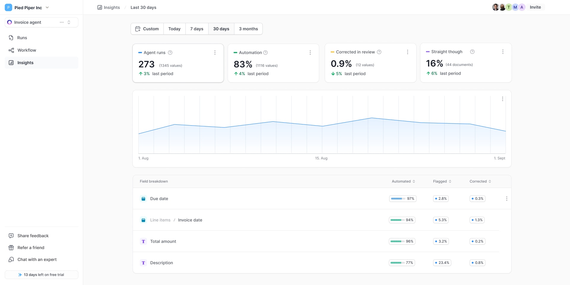Image resolution: width=570 pixels, height=285 pixels.
Task: Open the Runs page icon
Action: (x=11, y=38)
